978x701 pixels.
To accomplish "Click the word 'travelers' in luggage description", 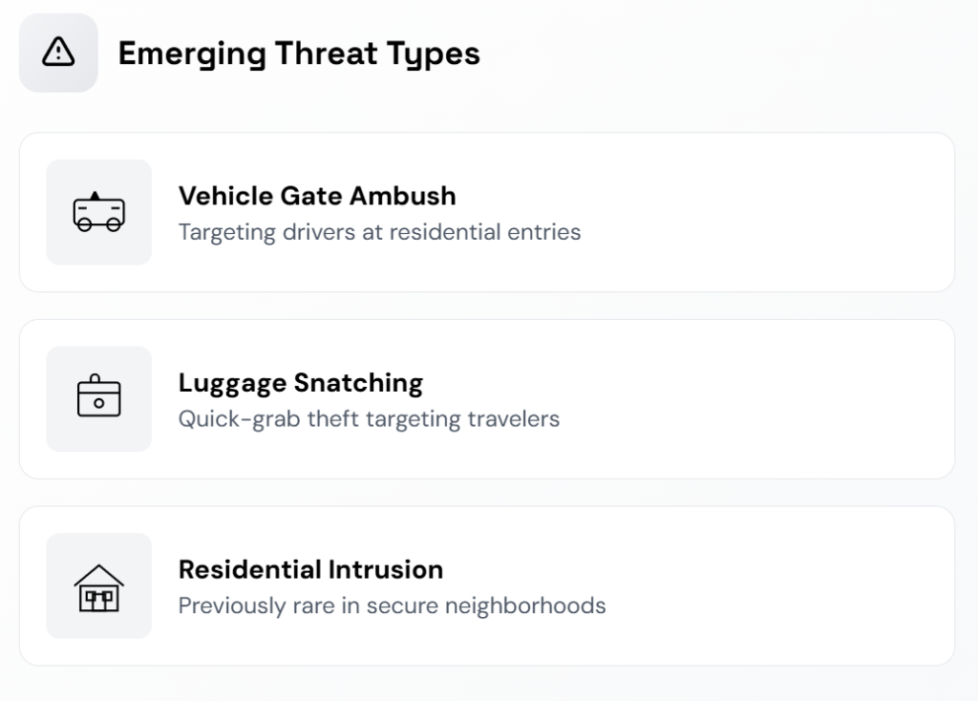I will point(513,419).
